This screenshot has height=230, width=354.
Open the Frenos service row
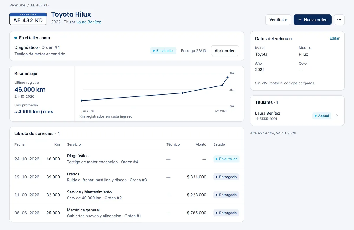click(x=127, y=177)
